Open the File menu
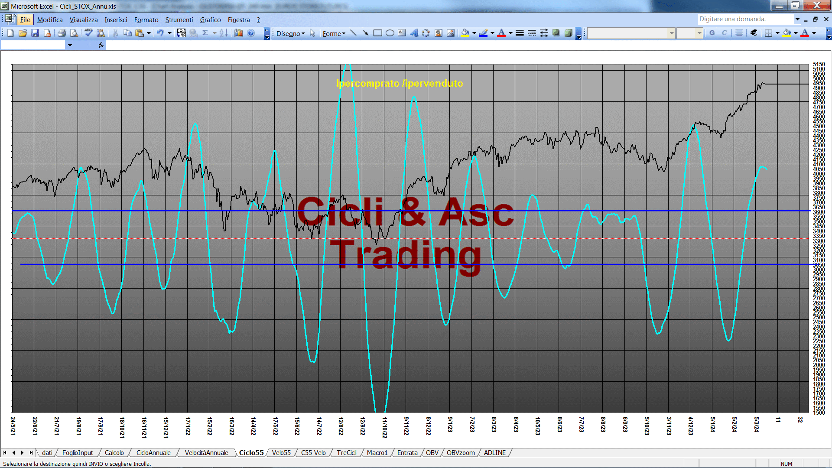 [25, 20]
